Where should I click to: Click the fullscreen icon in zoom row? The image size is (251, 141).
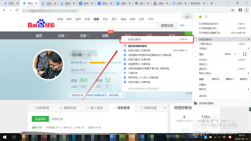244,54
